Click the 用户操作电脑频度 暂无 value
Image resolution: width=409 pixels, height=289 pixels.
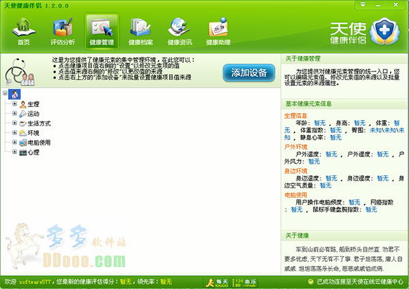click(354, 202)
